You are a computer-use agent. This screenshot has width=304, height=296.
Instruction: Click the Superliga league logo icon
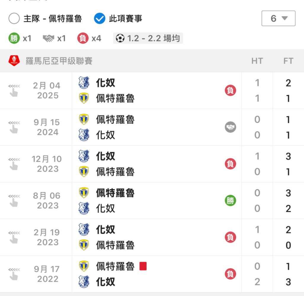click(x=14, y=61)
